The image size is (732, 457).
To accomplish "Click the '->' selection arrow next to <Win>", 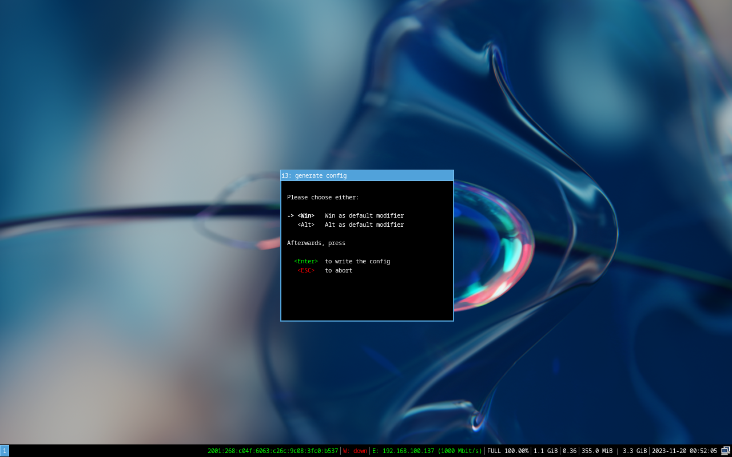I will pos(291,216).
